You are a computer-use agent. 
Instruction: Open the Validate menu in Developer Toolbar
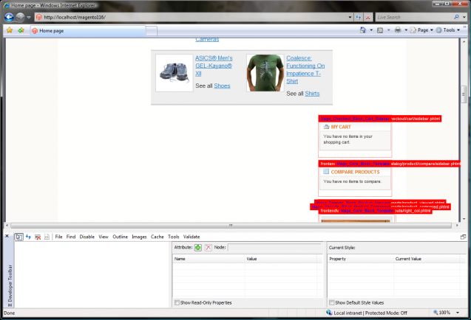[192, 237]
